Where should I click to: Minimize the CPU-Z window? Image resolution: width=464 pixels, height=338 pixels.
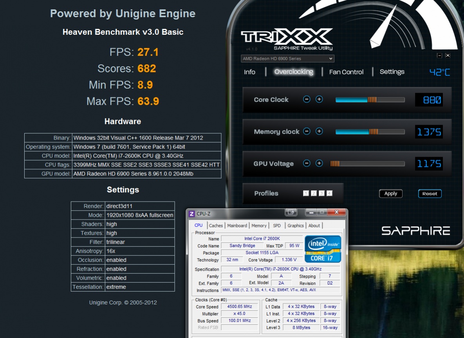pos(311,212)
